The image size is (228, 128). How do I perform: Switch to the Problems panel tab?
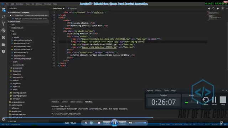[55, 102]
